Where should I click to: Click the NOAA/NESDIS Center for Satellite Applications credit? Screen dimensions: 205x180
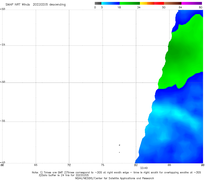[114, 178]
